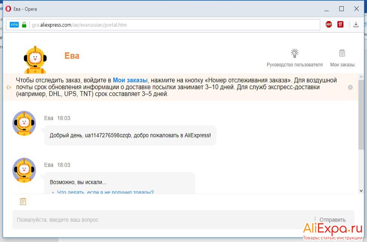Click Eva's large header robot avatar
Viewport: 367px width, 242px height.
[x=35, y=60]
